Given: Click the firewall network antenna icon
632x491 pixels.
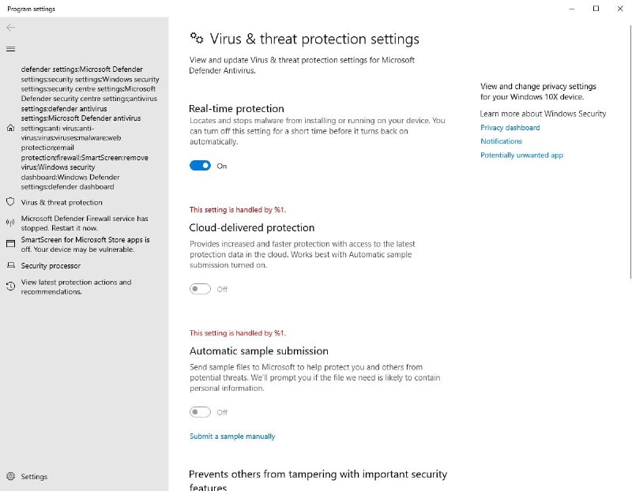Looking at the screenshot, I should (11, 223).
